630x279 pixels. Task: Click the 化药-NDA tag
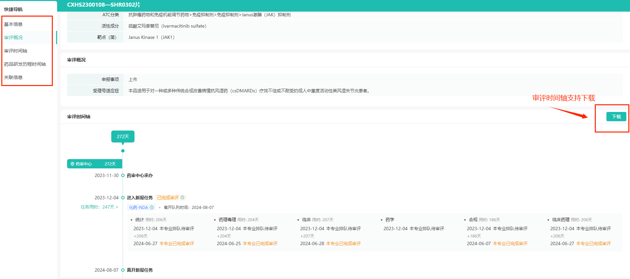141,208
